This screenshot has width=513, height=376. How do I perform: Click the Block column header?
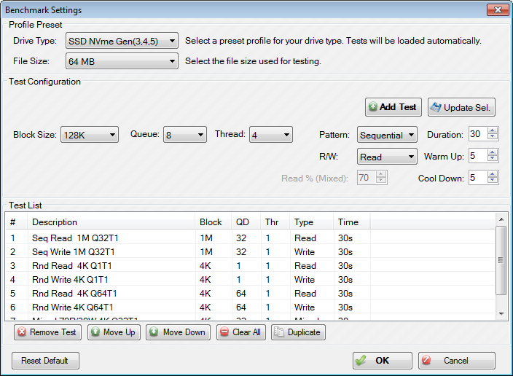(214, 222)
